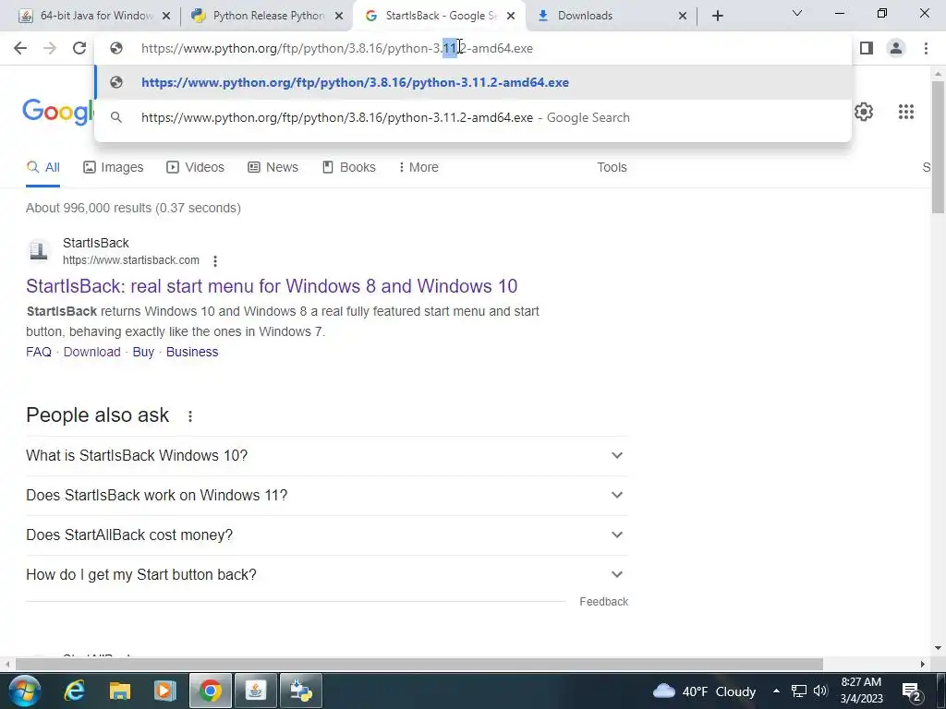
Task: Close the Python Release tab
Action: point(339,16)
